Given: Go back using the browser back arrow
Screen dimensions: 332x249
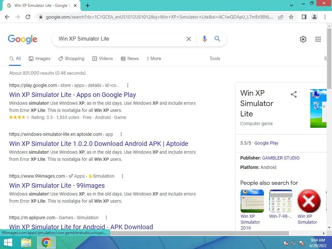Looking at the screenshot, I should coord(7,17).
